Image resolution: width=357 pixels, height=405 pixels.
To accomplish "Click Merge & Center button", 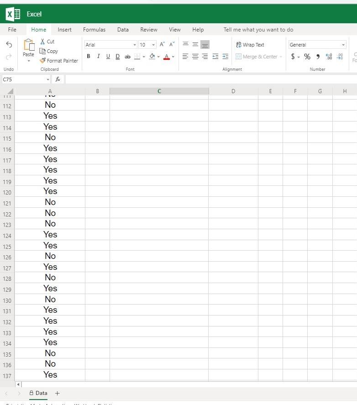I will click(x=256, y=57).
